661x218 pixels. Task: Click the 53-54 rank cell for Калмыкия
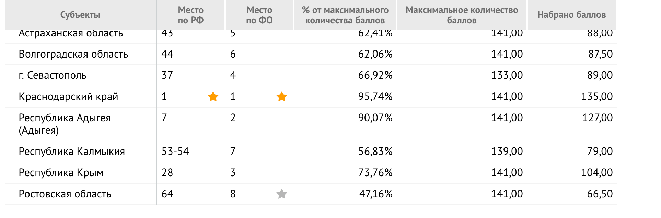(x=175, y=152)
